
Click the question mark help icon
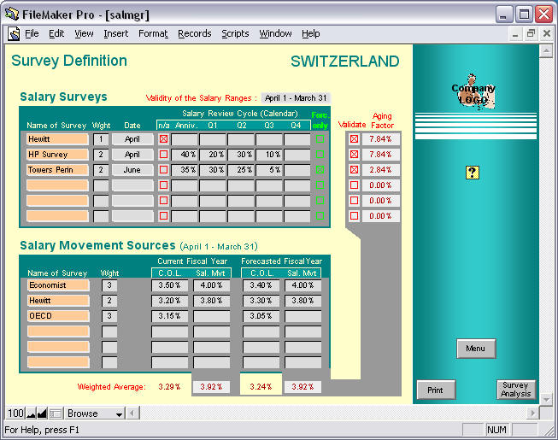472,173
